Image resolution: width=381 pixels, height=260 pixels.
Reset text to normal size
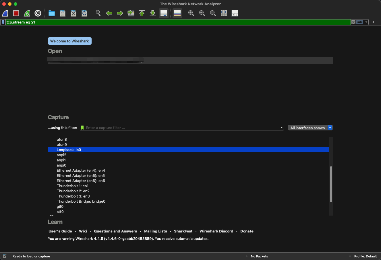coord(213,13)
